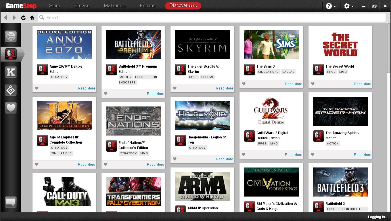Screen dimensions: 391x221
Task: Click GS icon beside Guild Wars 2
Action: coord(250,136)
